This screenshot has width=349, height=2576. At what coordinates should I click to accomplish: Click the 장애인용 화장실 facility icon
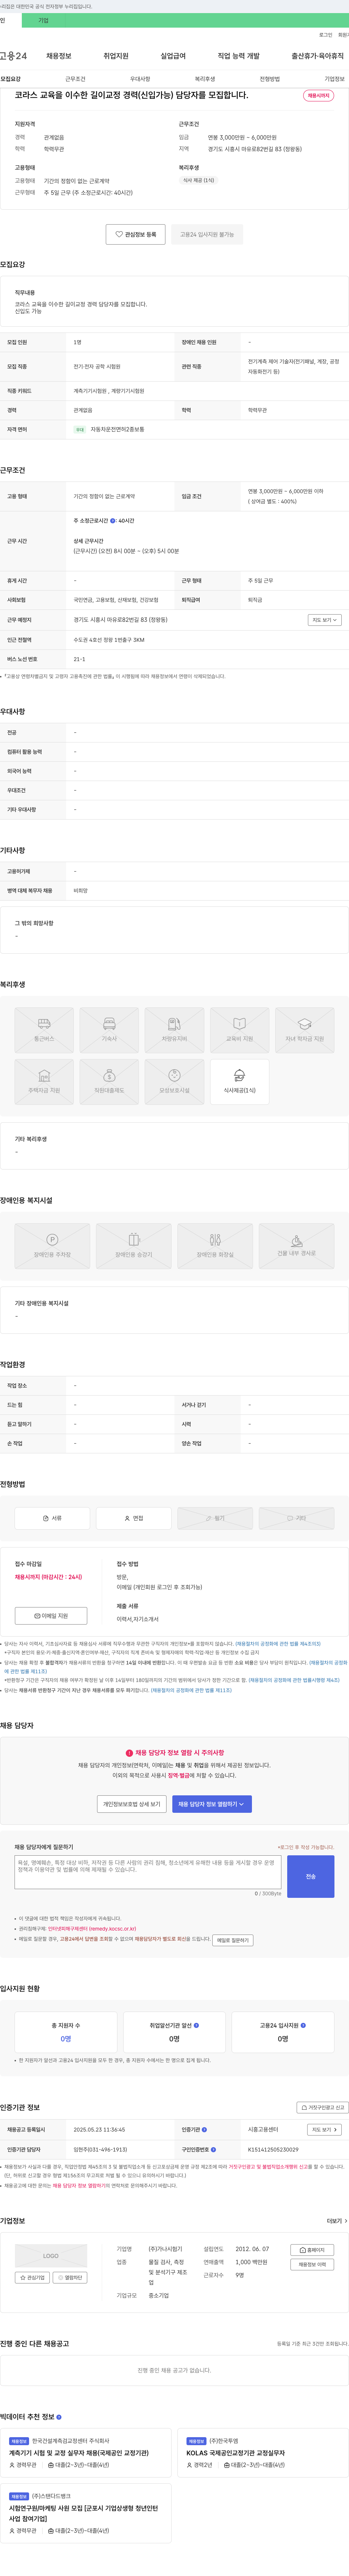[x=215, y=1246]
